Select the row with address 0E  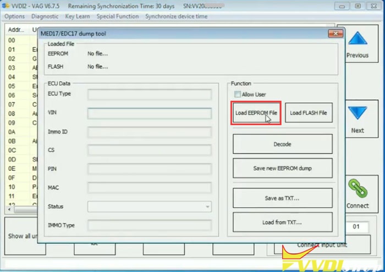(x=21, y=169)
